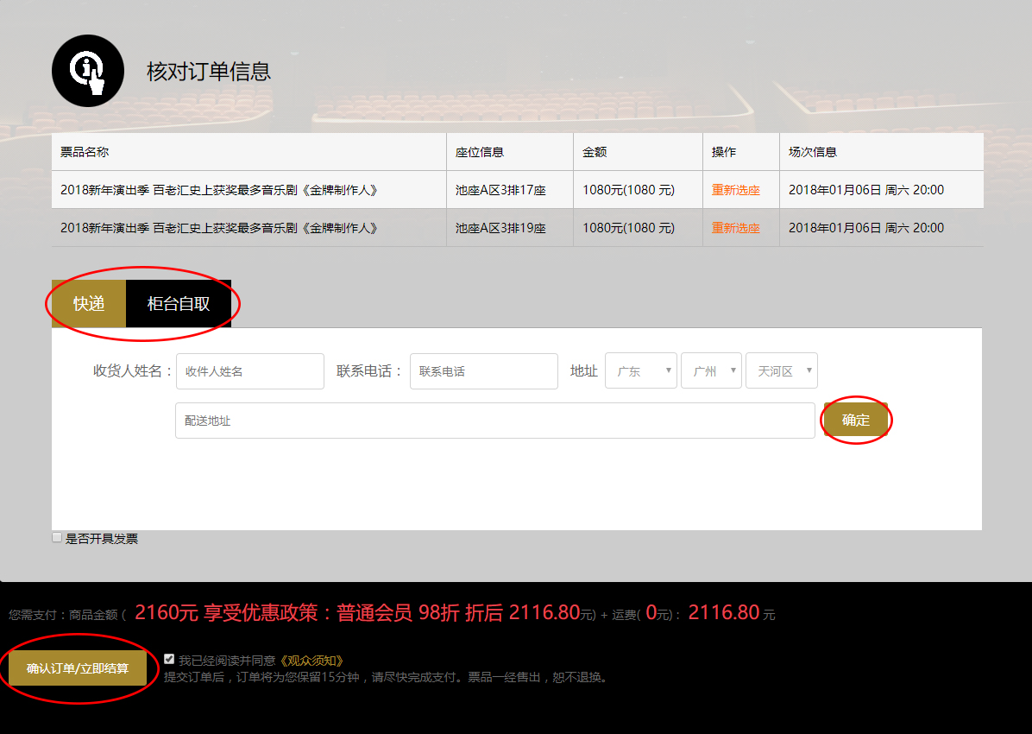Viewport: 1032px width, 734px height.
Task: Click the 票品名称 table header
Action: 82,151
